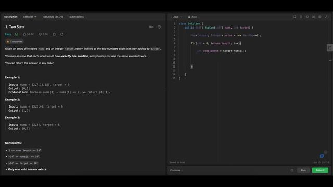Screen dimensions: 333x187
Task: Click the 'class Solution {' code line
Action: [x=191, y=24]
